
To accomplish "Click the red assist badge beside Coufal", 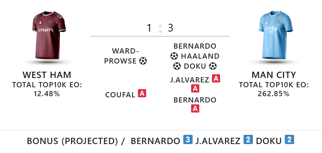I will 142,93.
